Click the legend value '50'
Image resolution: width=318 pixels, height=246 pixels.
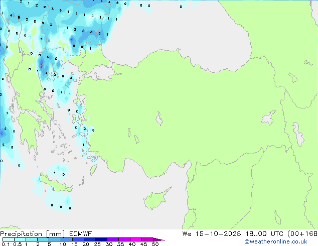pyautogui.click(x=155, y=244)
